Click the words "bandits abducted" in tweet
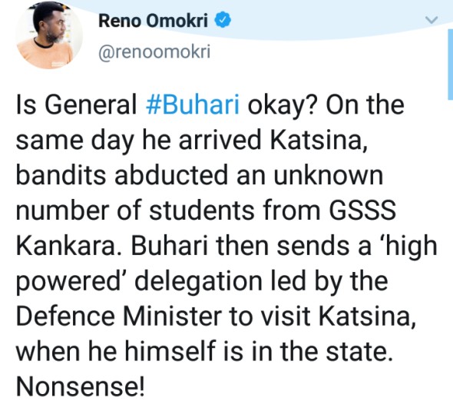 [x=122, y=174]
